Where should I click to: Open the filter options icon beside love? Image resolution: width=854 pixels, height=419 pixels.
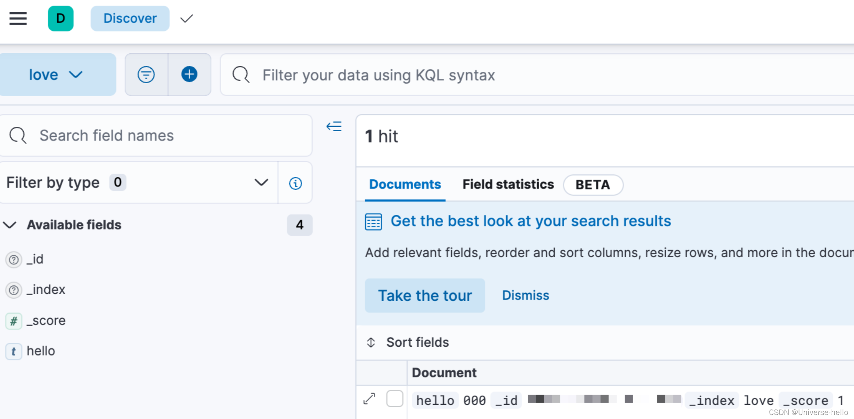[146, 74]
